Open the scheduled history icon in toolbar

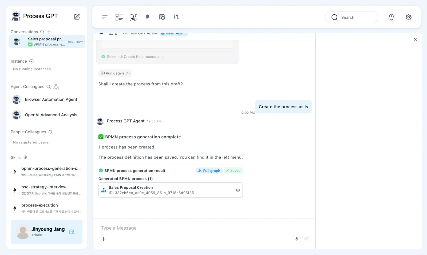(162, 17)
